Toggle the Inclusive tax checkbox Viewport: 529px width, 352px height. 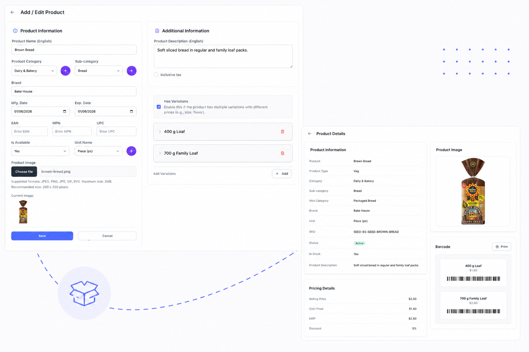coord(156,75)
